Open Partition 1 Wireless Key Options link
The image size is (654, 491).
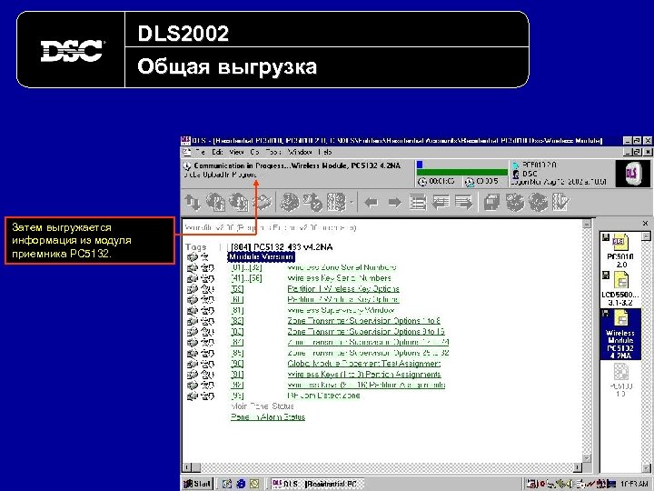coord(343,289)
